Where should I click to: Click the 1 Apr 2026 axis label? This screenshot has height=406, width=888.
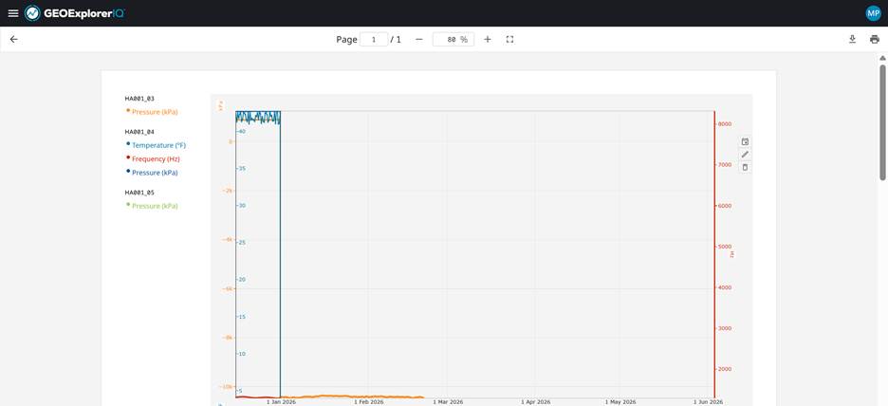(536, 402)
